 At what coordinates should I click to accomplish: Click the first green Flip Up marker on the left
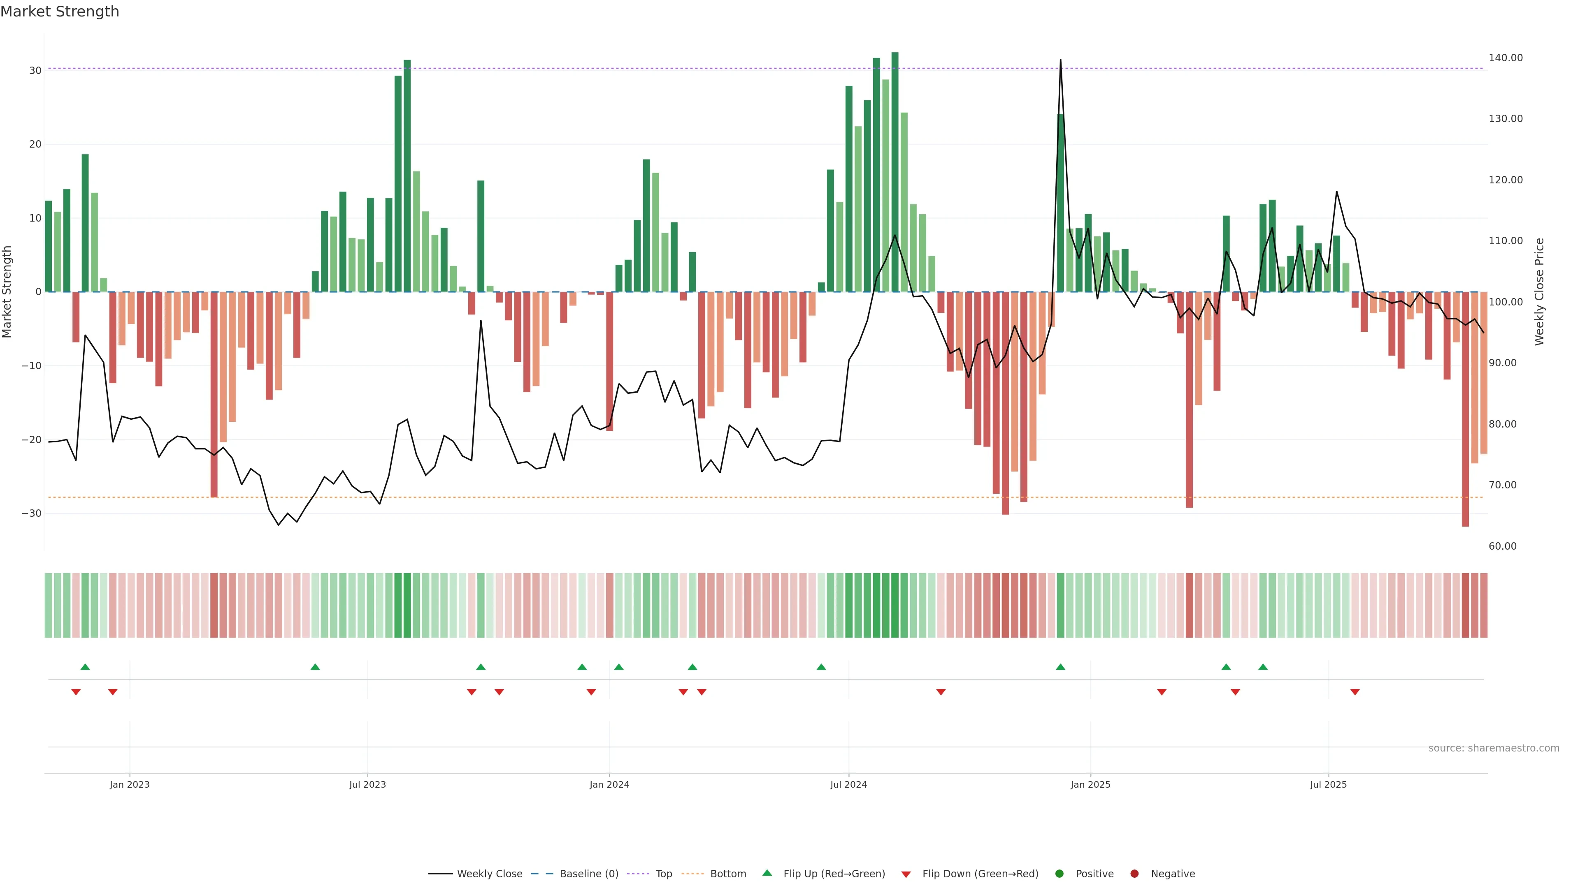85,667
